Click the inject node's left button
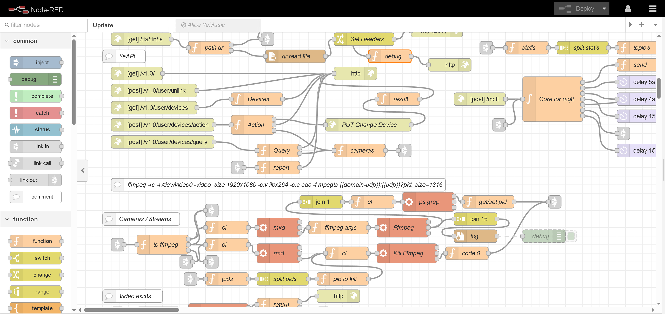This screenshot has height=314, width=665. (x=16, y=63)
